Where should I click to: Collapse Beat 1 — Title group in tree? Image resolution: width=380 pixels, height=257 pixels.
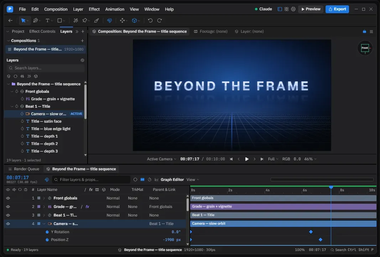(x=12, y=107)
